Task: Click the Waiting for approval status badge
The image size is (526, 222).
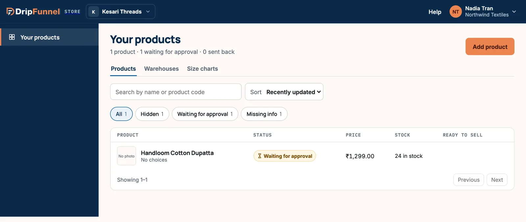Action: [x=285, y=156]
